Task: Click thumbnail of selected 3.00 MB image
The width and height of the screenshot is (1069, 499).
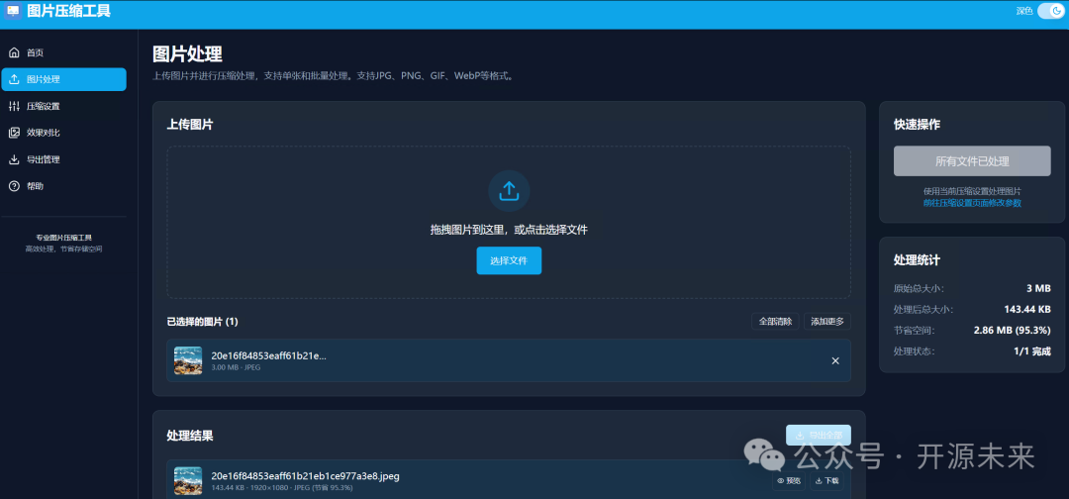Action: coord(188,360)
